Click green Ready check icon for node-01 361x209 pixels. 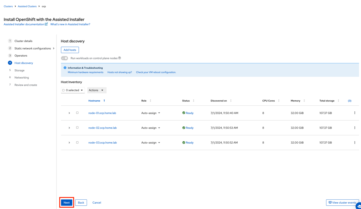[x=184, y=113]
